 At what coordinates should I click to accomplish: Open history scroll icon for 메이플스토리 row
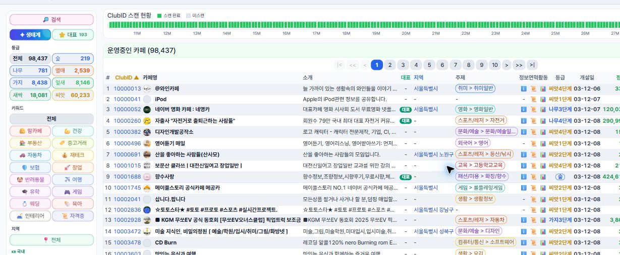click(x=533, y=188)
